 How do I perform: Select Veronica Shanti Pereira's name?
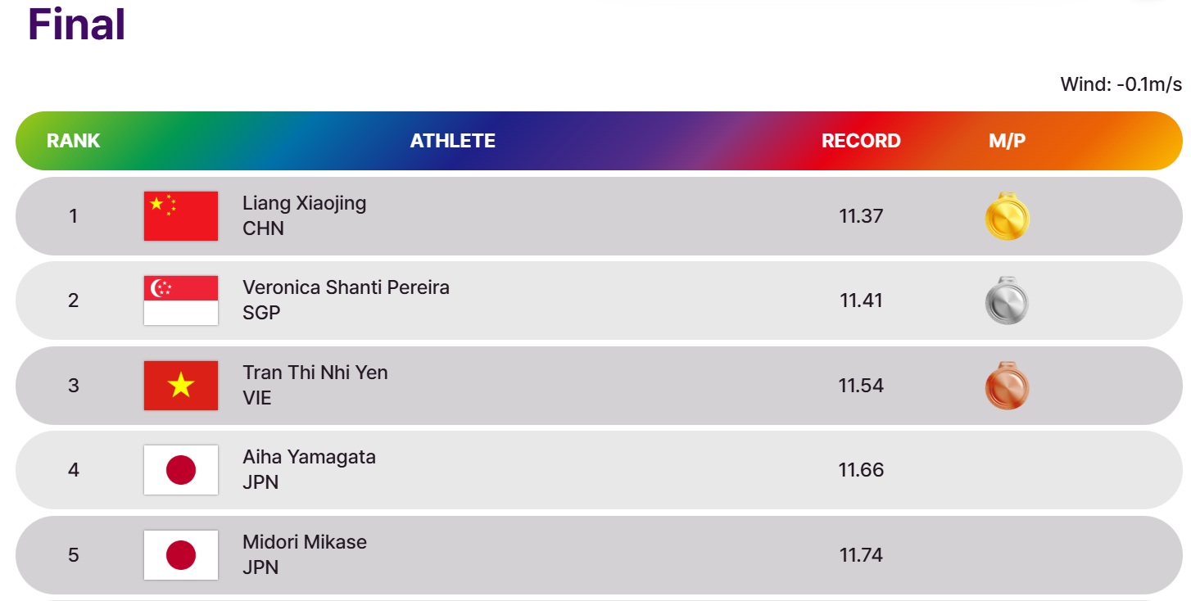click(346, 287)
